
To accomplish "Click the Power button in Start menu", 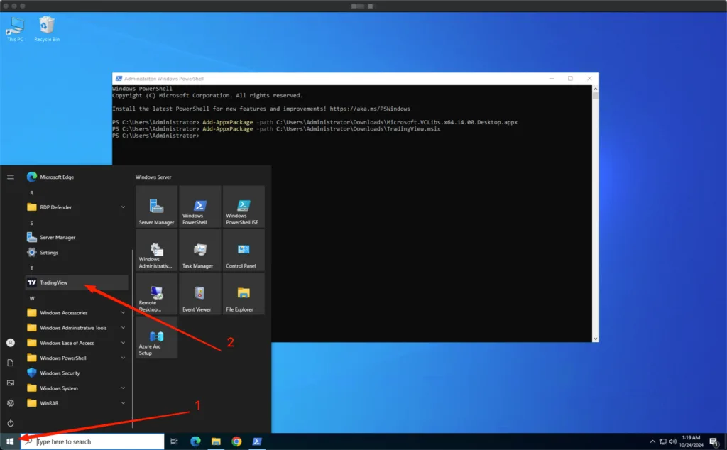I will coord(11,423).
